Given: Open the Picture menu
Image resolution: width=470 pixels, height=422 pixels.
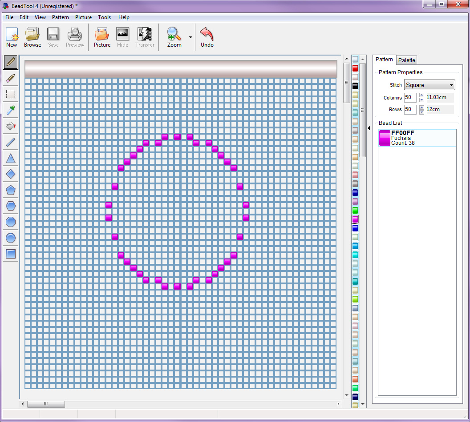Looking at the screenshot, I should click(x=83, y=17).
